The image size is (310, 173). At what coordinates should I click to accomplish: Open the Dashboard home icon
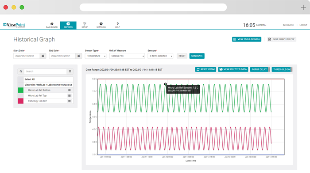[x=52, y=25]
